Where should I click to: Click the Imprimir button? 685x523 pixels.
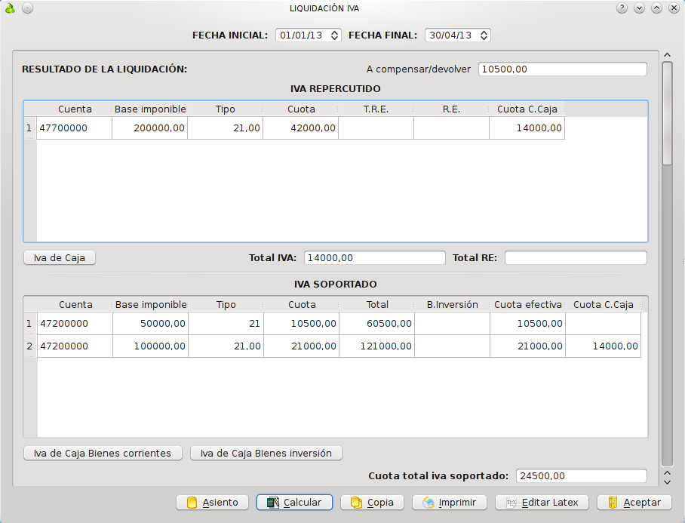(450, 503)
